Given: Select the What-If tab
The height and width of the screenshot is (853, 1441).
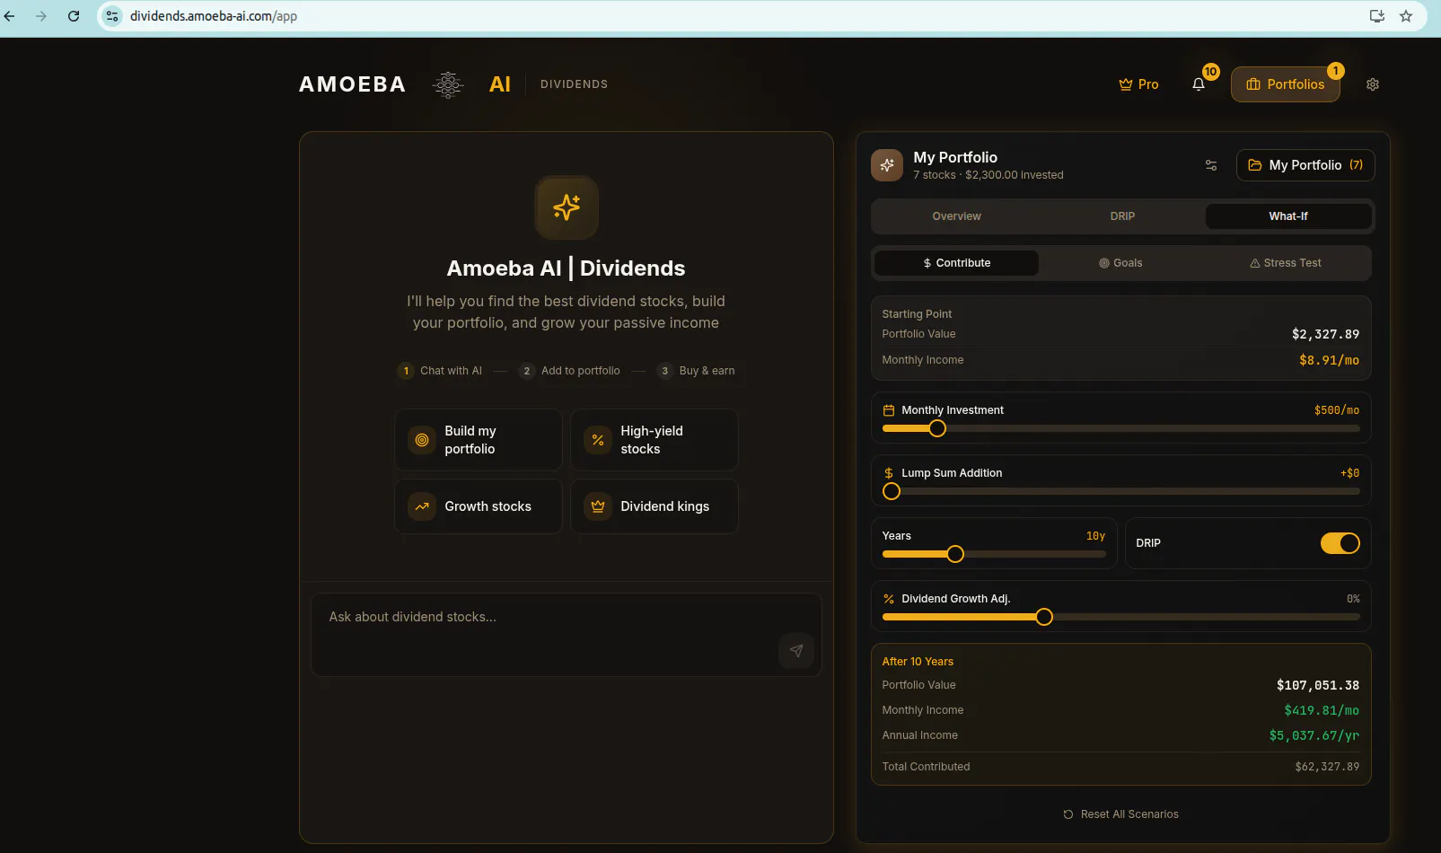Looking at the screenshot, I should pos(1288,216).
